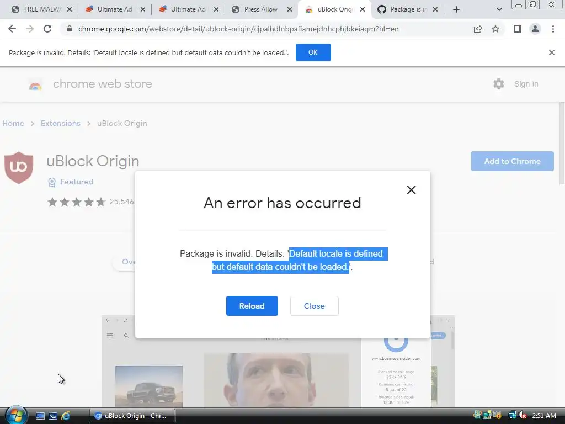Close the Press Allow tab
This screenshot has width=565, height=424.
289,9
